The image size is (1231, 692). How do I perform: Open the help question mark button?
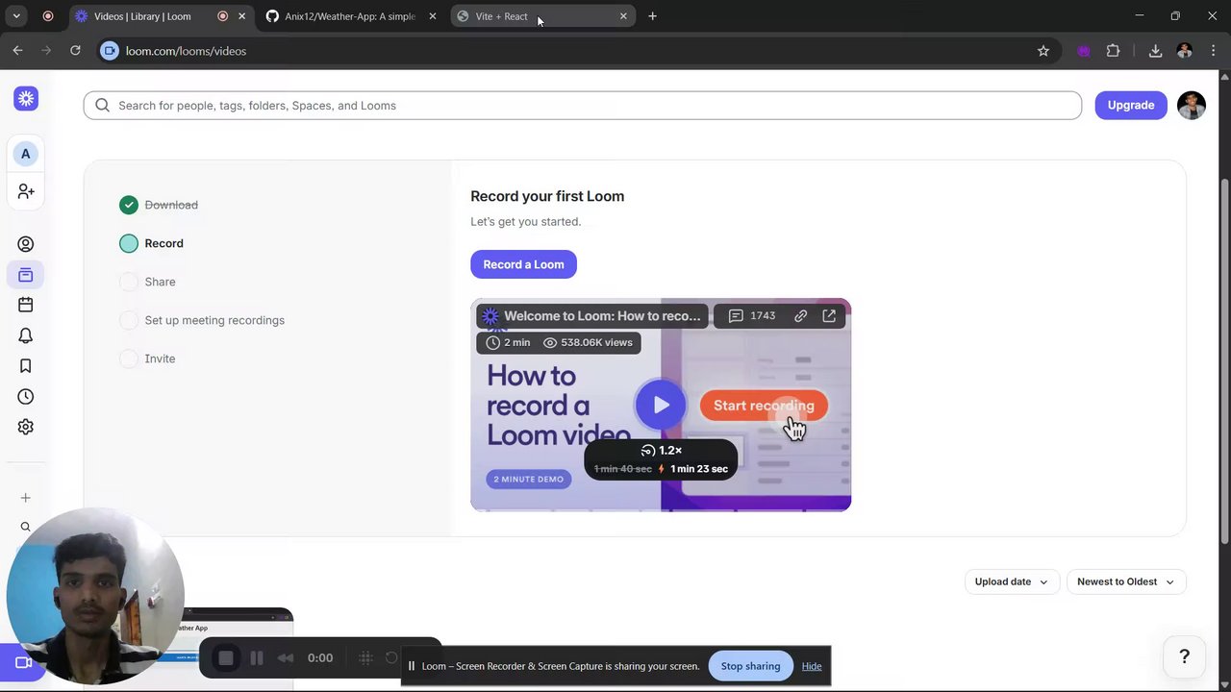[1185, 656]
